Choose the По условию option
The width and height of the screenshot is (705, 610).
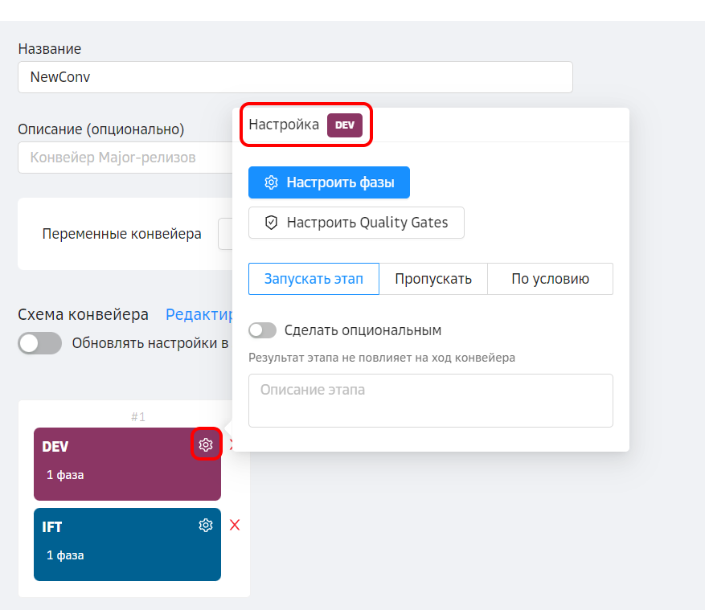click(550, 279)
